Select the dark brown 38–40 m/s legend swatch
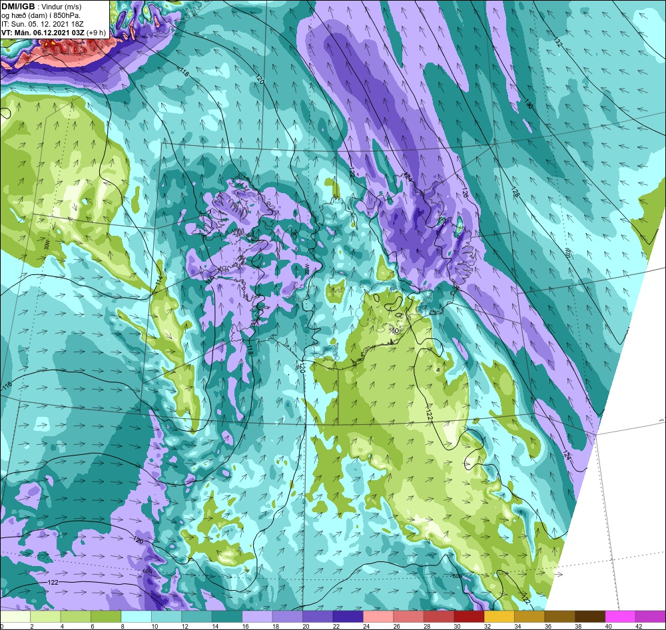Image resolution: width=666 pixels, height=630 pixels. click(x=590, y=616)
